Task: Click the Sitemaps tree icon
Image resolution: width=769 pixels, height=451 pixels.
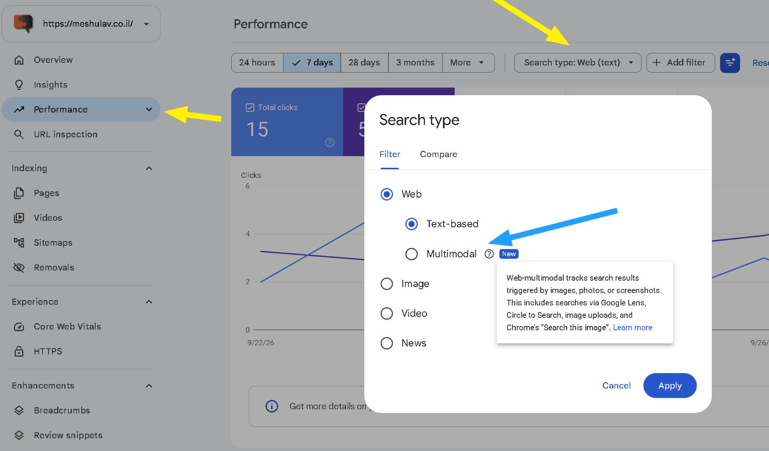Action: tap(19, 242)
